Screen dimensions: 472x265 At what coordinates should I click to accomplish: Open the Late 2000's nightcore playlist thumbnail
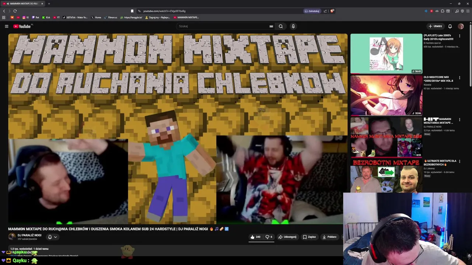point(386,54)
